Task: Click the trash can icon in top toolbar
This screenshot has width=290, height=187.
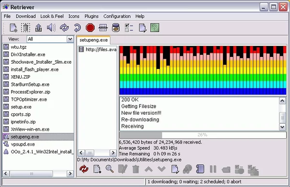Action: point(26,27)
